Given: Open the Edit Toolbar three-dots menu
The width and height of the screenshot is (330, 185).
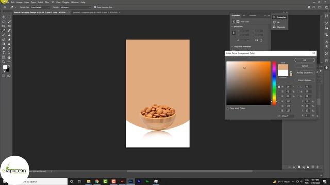Looking at the screenshot, I should tap(9, 62).
